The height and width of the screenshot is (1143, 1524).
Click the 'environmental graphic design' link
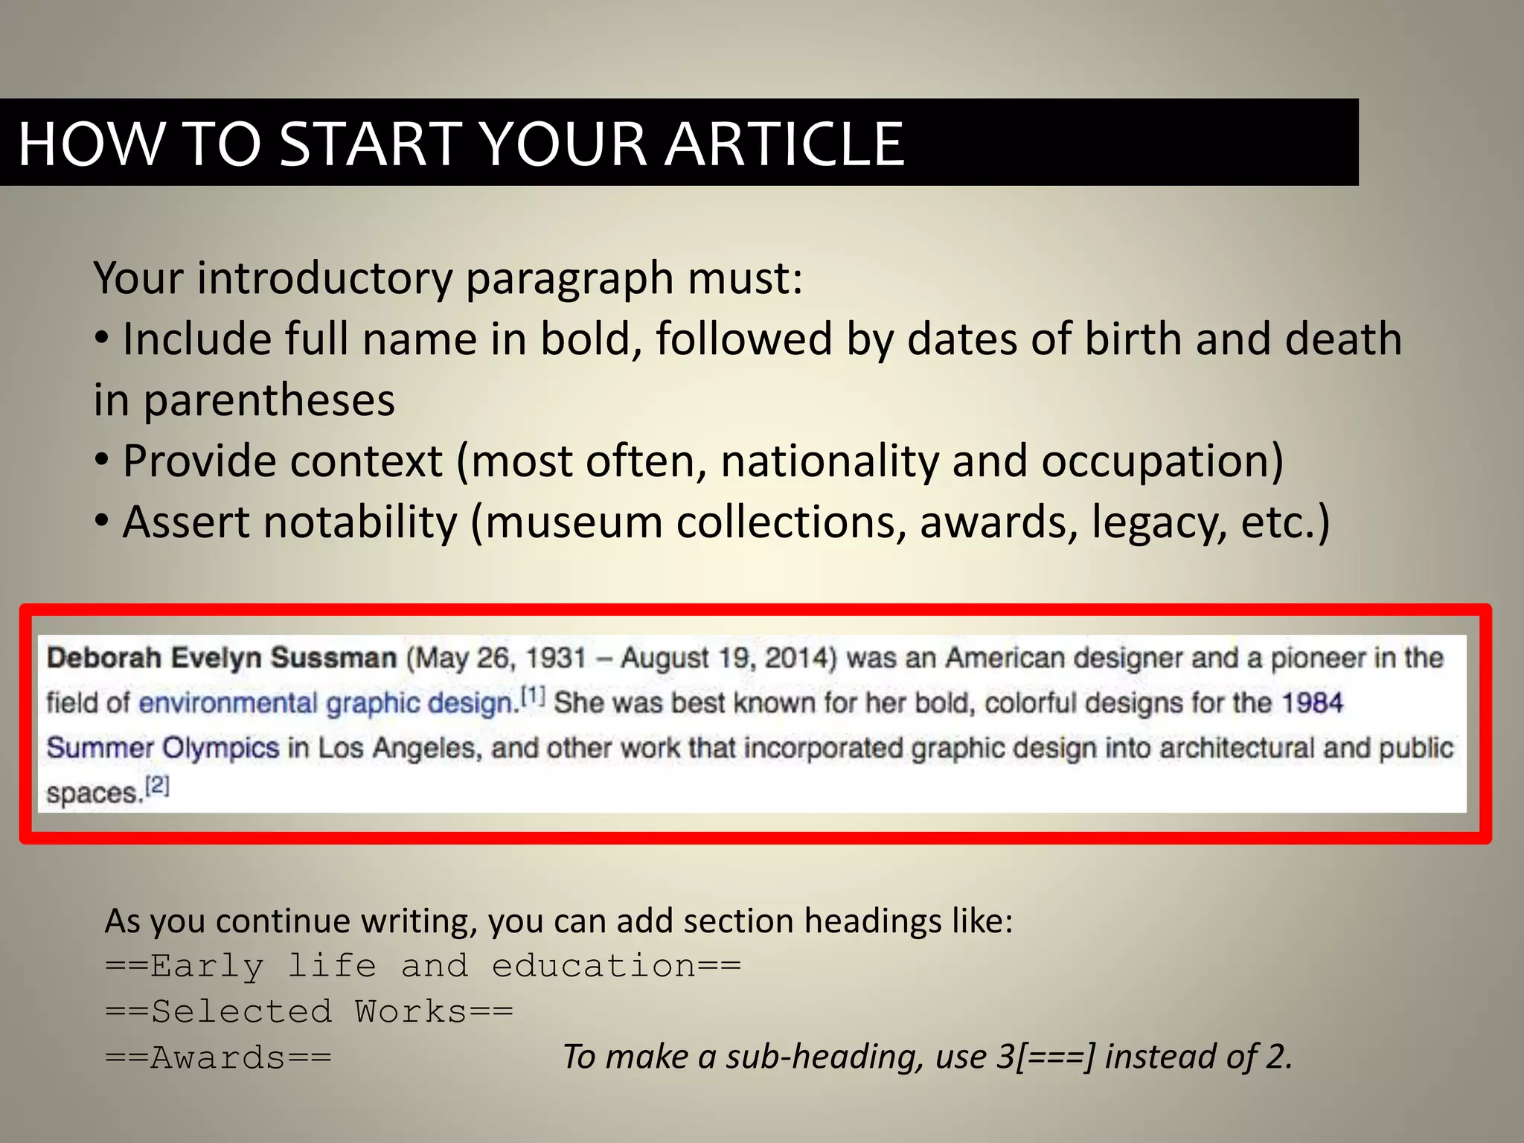point(326,703)
